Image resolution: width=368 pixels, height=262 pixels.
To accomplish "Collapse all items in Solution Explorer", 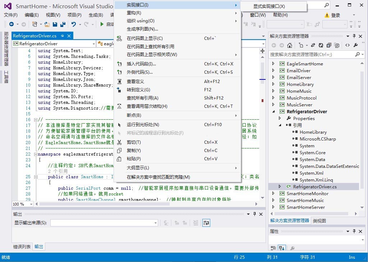I will tap(329, 45).
